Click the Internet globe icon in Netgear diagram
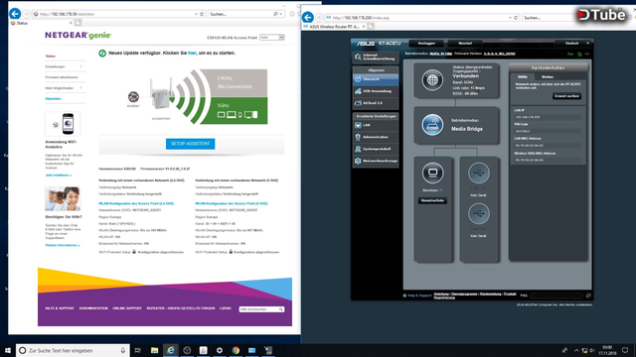This screenshot has width=636, height=357. pyautogui.click(x=133, y=97)
